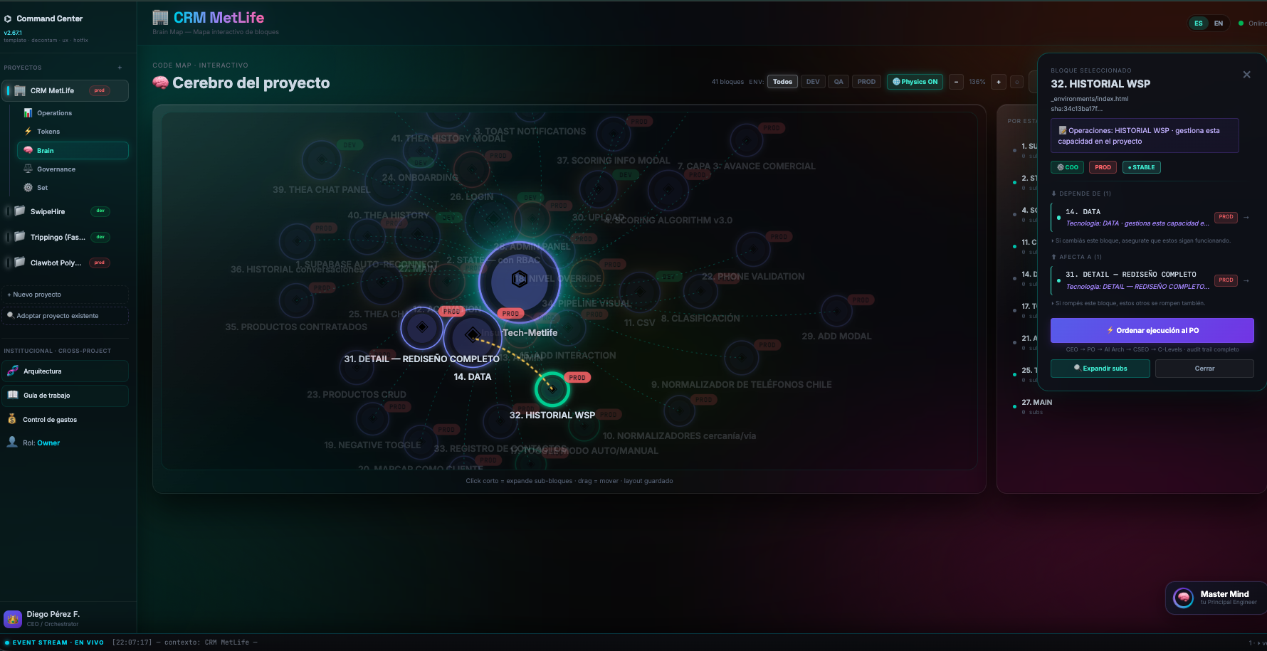Expand the AFECTA A section header

tap(1076, 257)
